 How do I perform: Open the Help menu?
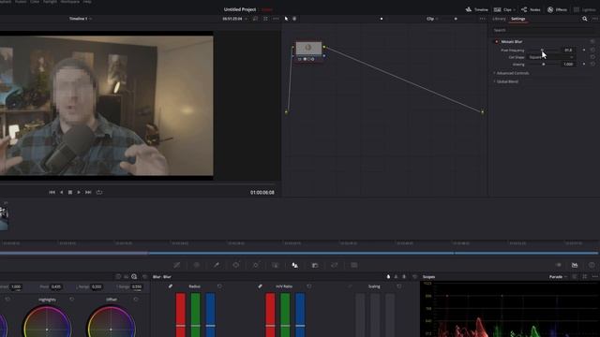pyautogui.click(x=87, y=2)
